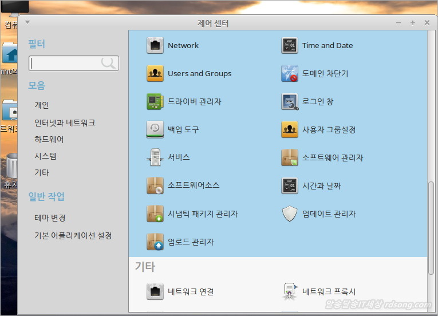438x316 pixels.
Task: Select 개인 category in sidebar
Action: tap(42, 105)
